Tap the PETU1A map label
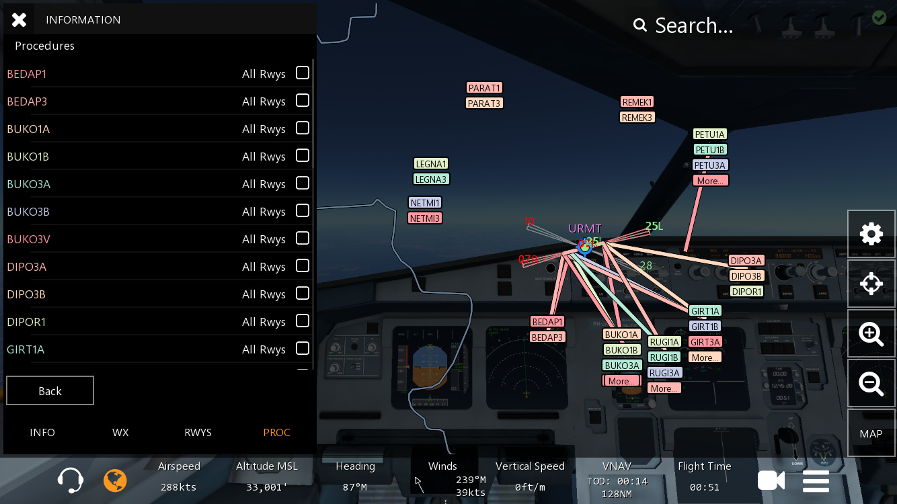This screenshot has width=897, height=504. pyautogui.click(x=710, y=134)
